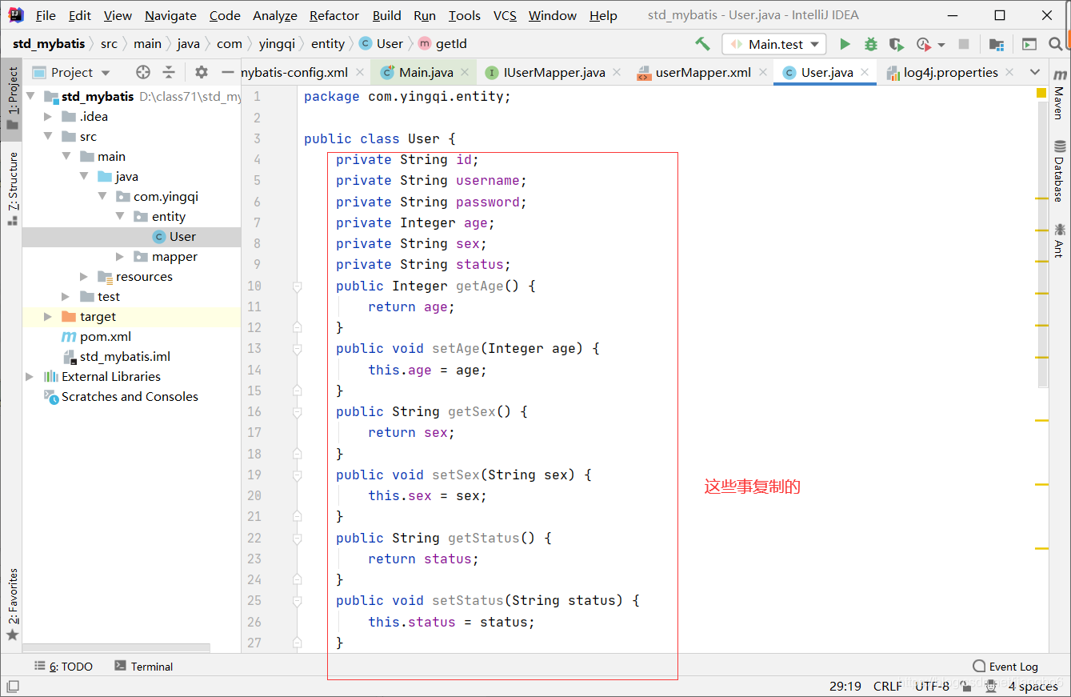
Task: Click the IntelliJ IDEA logo icon
Action: click(x=15, y=14)
